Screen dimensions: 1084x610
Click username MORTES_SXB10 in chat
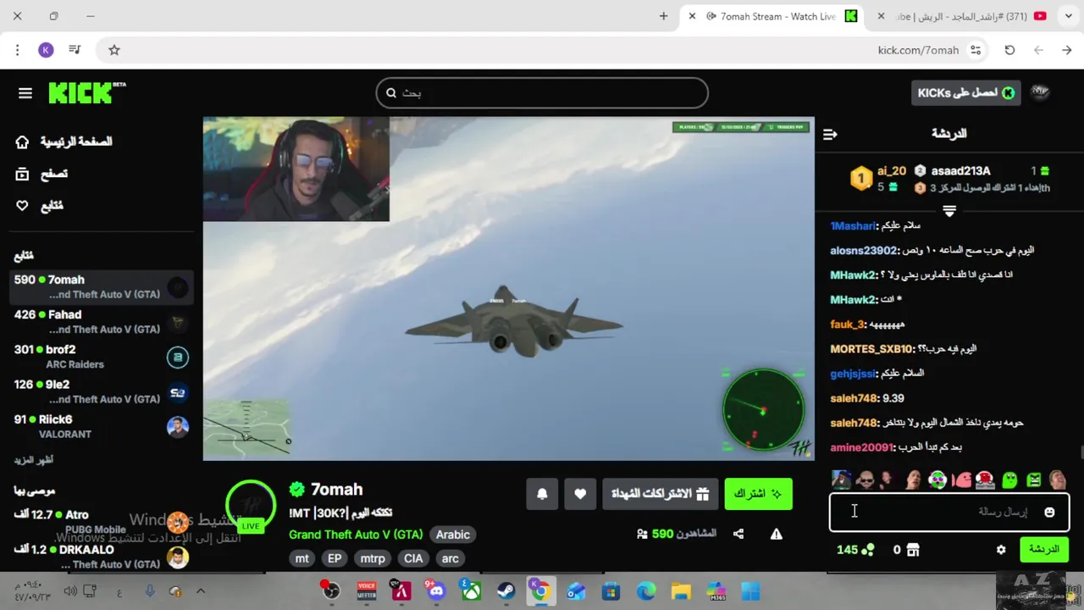coord(871,349)
